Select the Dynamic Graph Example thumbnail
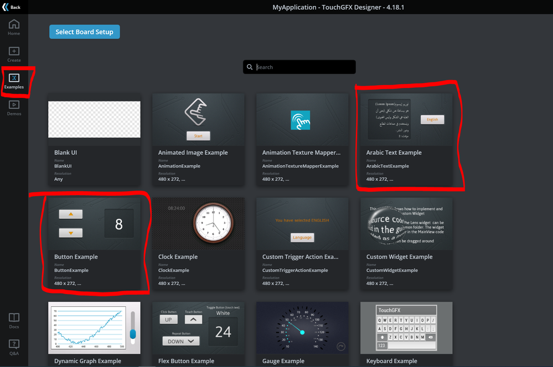The image size is (553, 367). pos(94,328)
